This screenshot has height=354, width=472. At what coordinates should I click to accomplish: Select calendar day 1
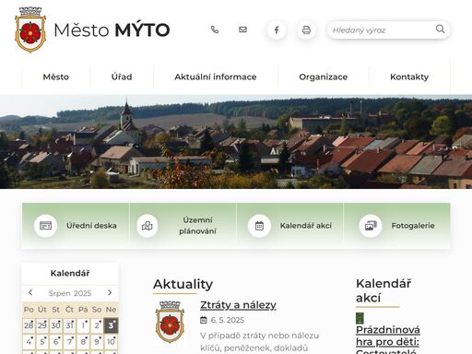click(83, 325)
